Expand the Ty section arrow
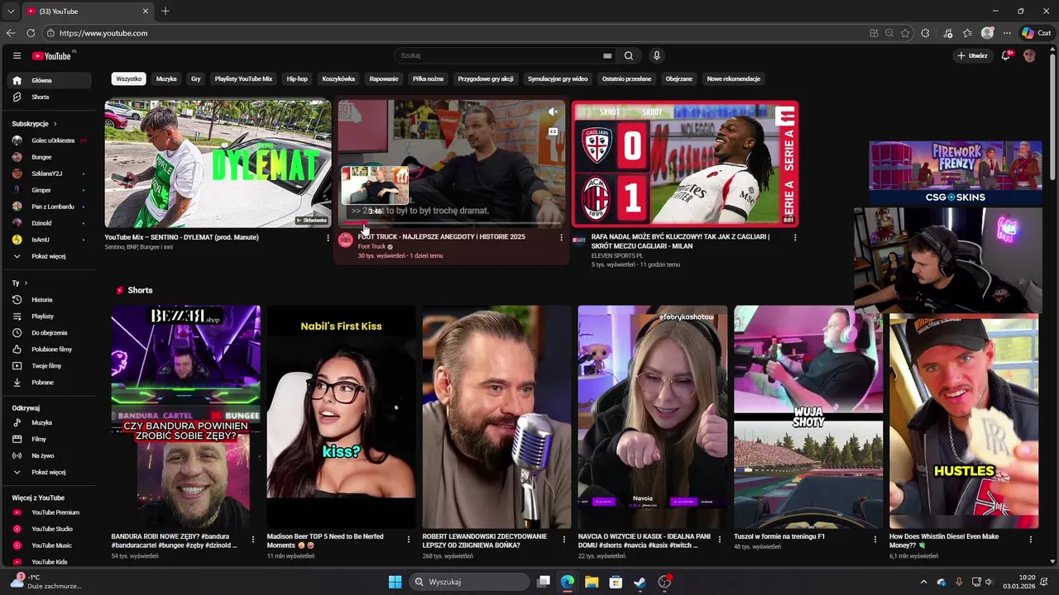 [x=26, y=283]
